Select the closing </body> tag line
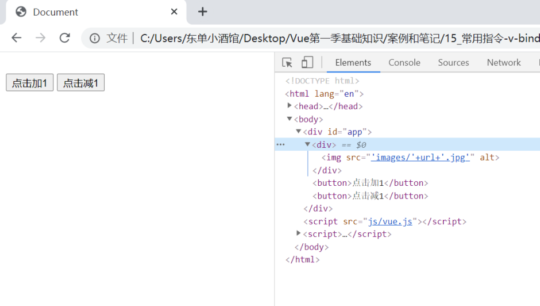The width and height of the screenshot is (540, 306). click(312, 247)
